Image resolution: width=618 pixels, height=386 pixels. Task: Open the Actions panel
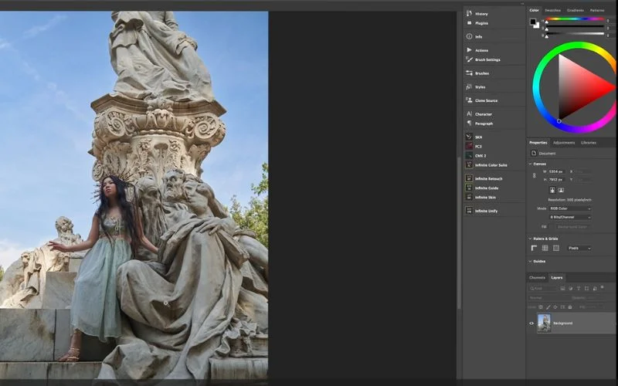pyautogui.click(x=481, y=50)
